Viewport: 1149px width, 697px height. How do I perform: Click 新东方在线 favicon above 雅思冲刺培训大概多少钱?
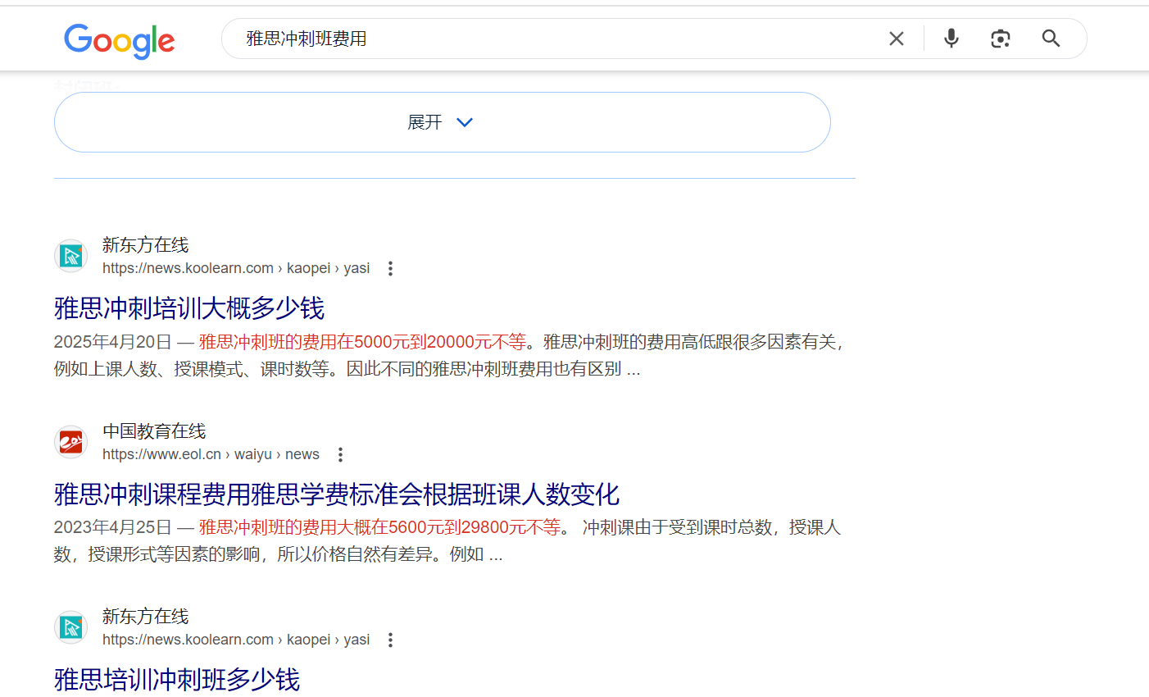click(71, 256)
